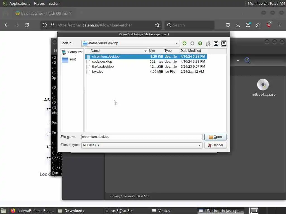Go to parent directory in file dialog
Screen dimensions: 286x214
(x=200, y=43)
